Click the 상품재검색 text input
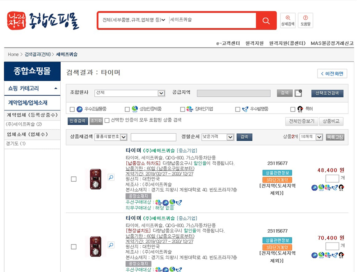Image resolution: width=357 pixels, height=272 pixels. [x=153, y=137]
